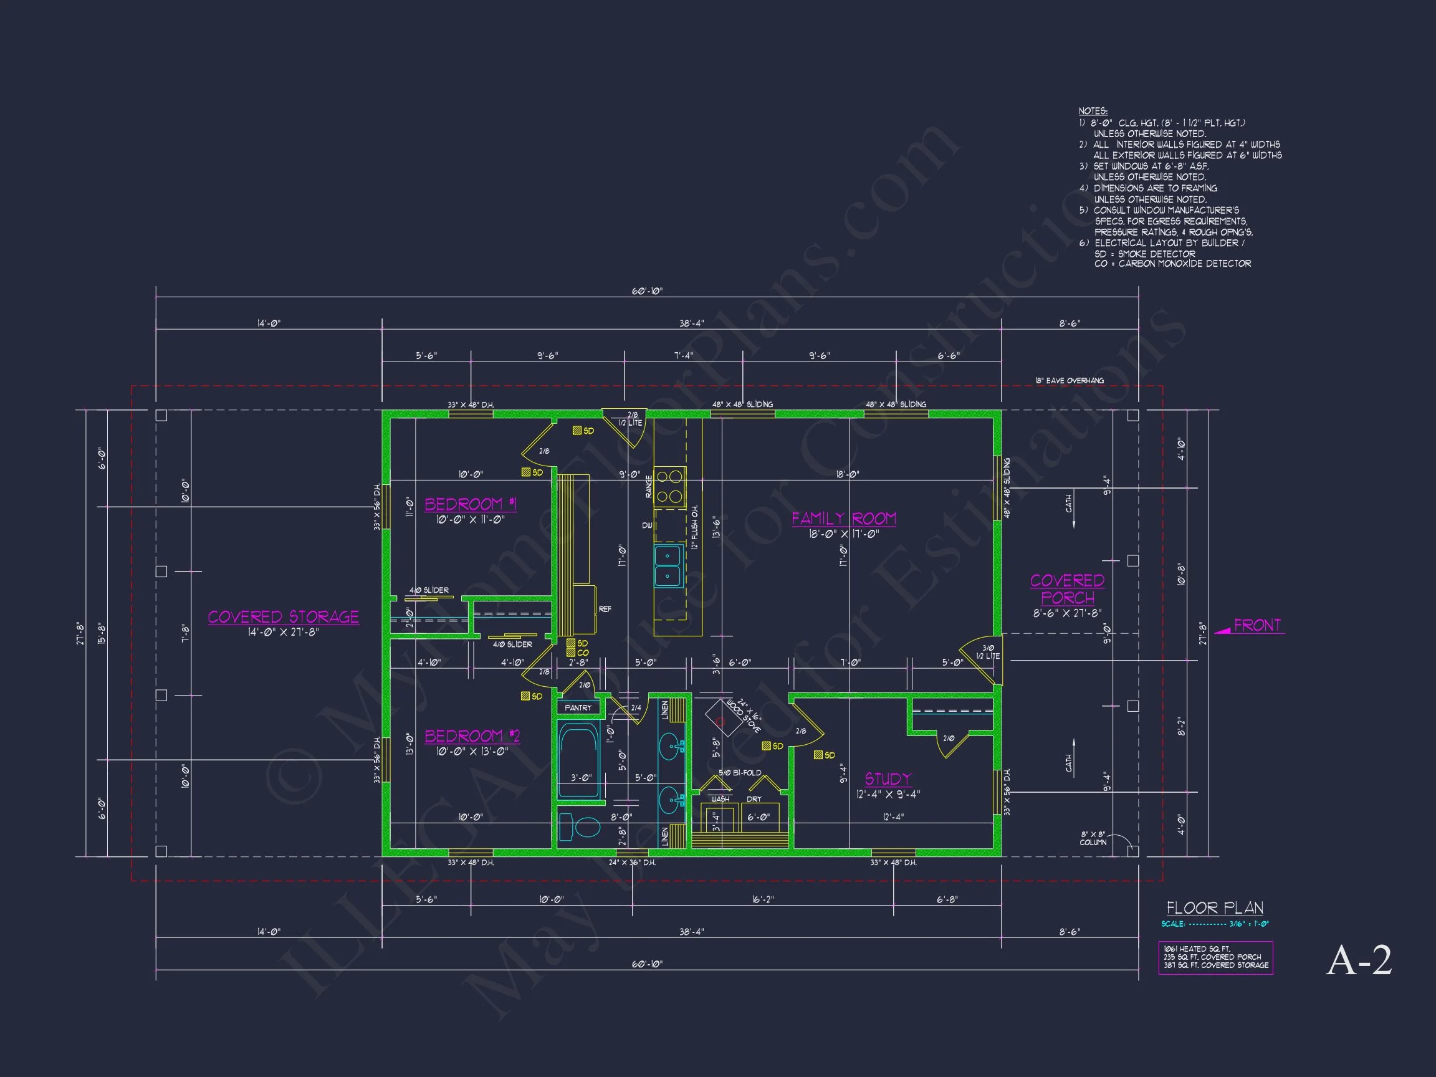Select the STUDY room label
Screen dimensions: 1436x1077
888,778
